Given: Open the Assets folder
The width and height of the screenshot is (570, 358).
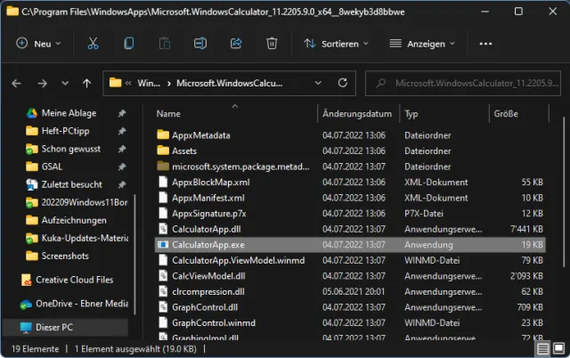Looking at the screenshot, I should [x=187, y=151].
